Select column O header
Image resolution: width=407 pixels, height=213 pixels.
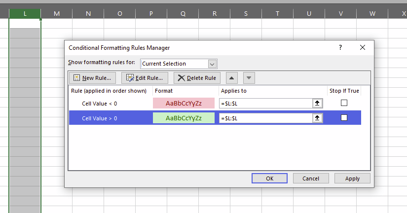(120, 14)
